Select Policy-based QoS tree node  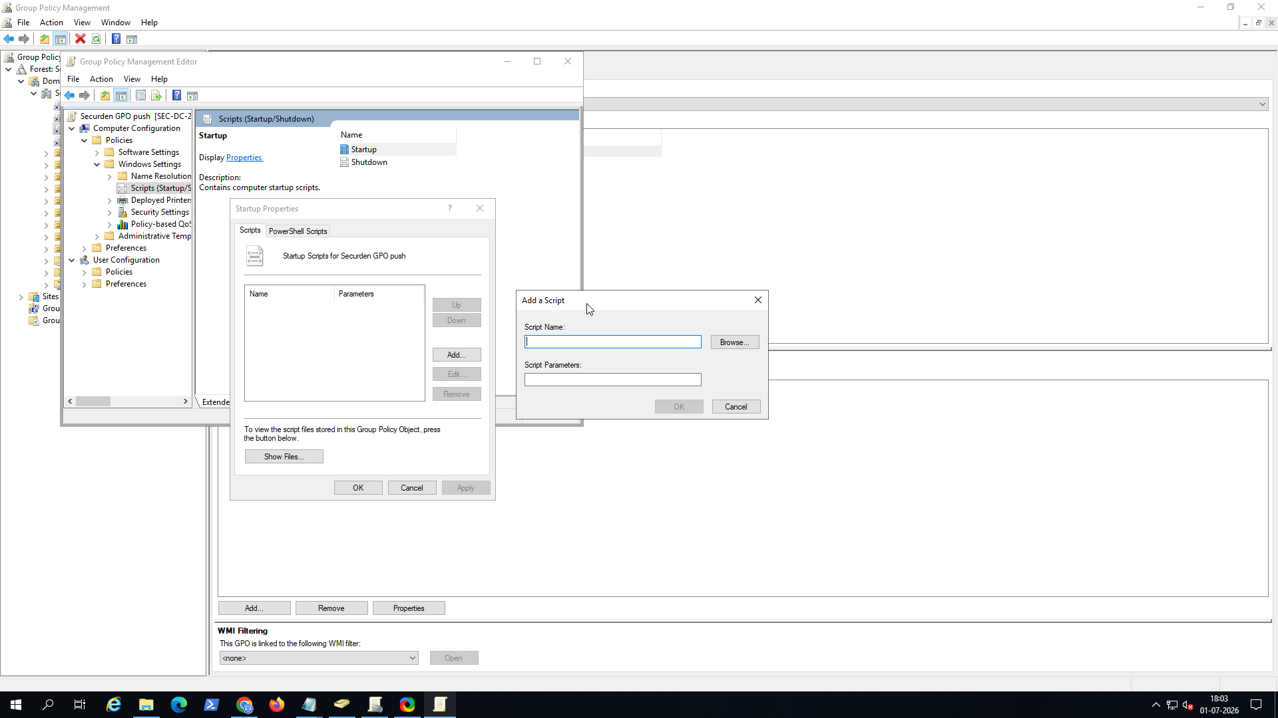[x=154, y=224]
